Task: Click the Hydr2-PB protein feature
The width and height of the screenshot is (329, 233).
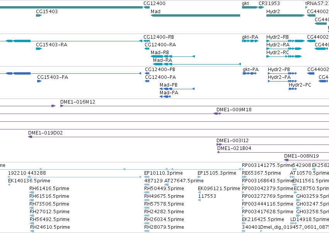Action: tap(283, 73)
